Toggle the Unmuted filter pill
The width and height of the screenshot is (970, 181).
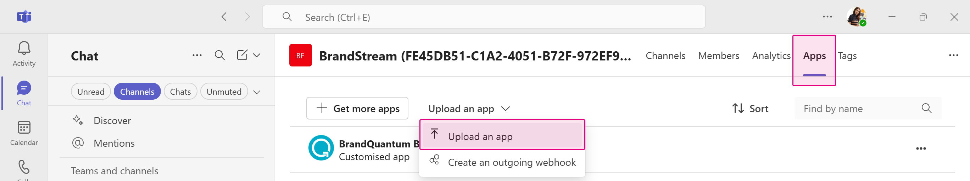(x=224, y=92)
